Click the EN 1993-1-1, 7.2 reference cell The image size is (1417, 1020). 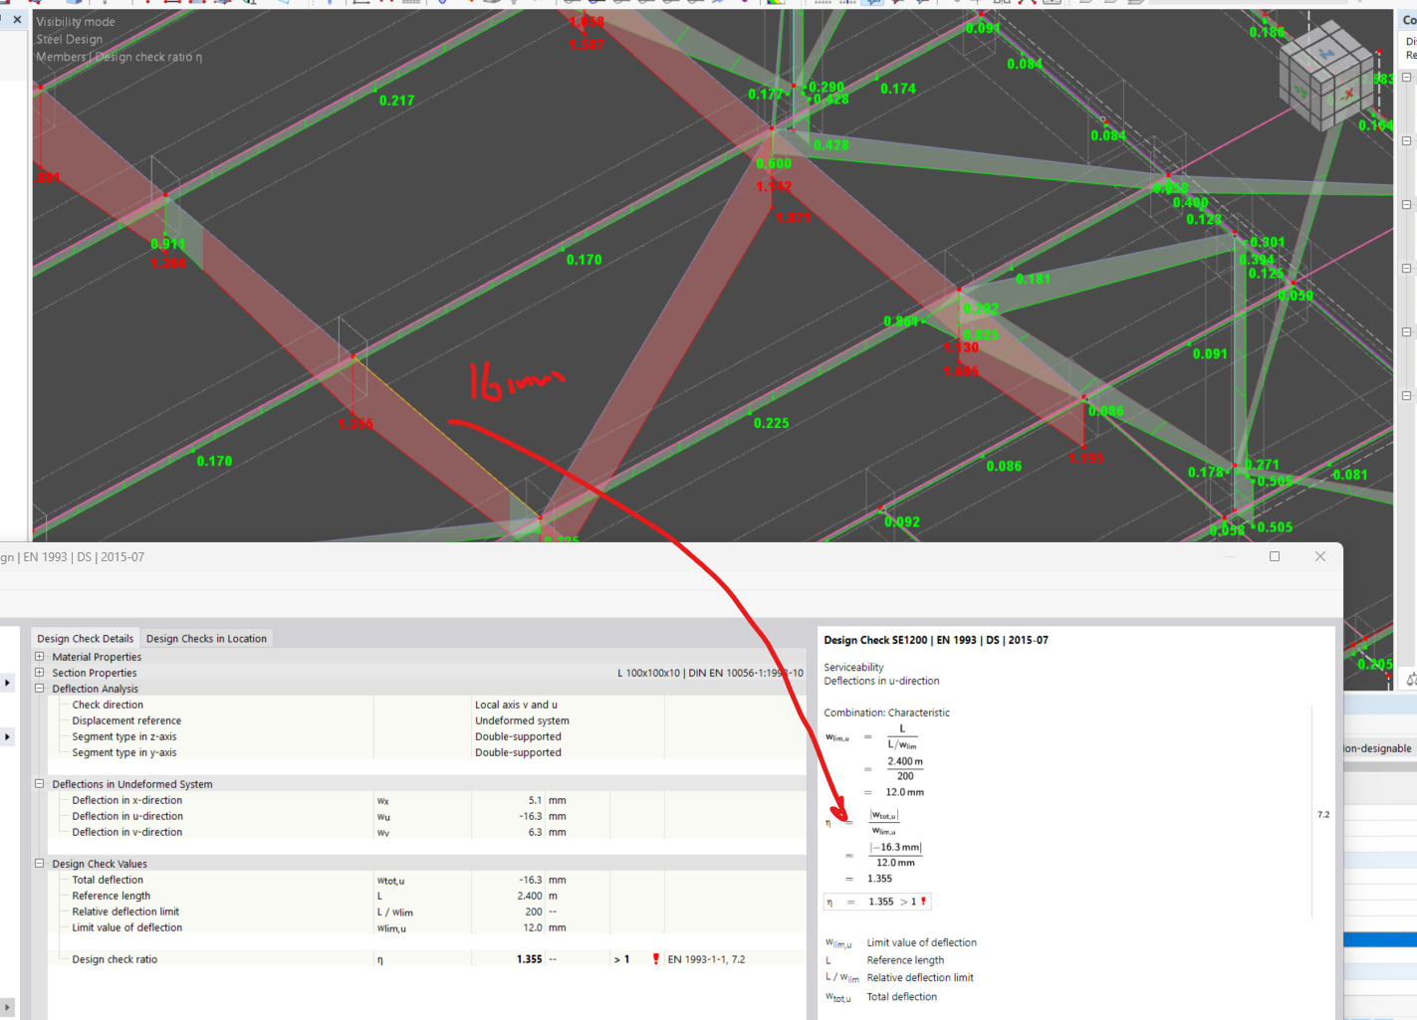tap(706, 959)
